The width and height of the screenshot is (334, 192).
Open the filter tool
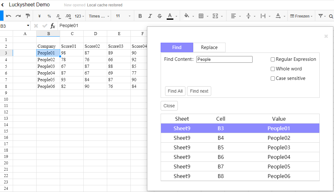coord(320,16)
